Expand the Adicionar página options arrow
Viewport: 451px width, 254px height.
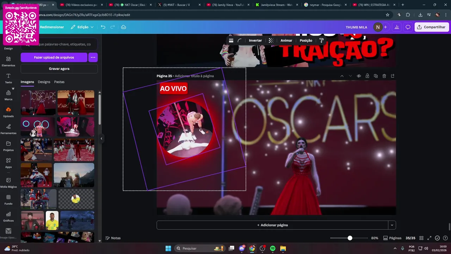pyautogui.click(x=392, y=225)
